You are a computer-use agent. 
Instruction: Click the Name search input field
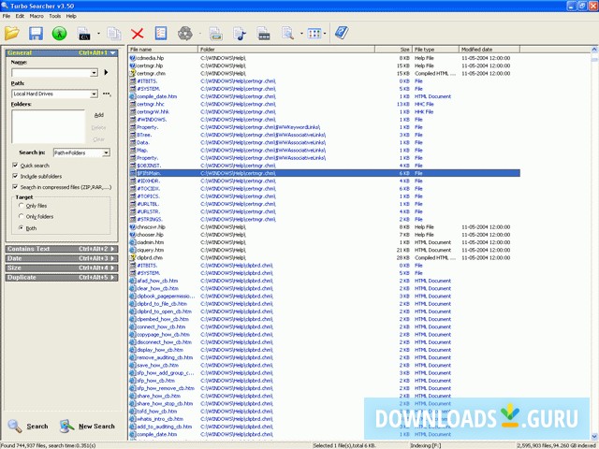click(52, 72)
